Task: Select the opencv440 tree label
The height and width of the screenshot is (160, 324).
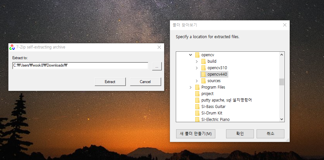Action: click(x=217, y=74)
